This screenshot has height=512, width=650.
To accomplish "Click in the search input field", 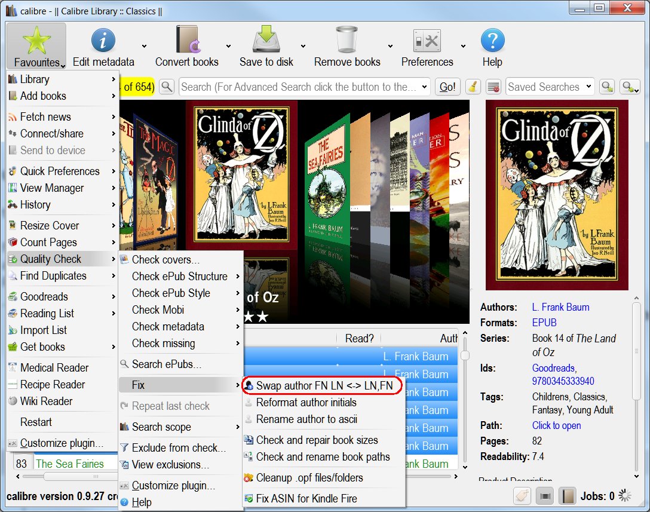I will tap(300, 87).
